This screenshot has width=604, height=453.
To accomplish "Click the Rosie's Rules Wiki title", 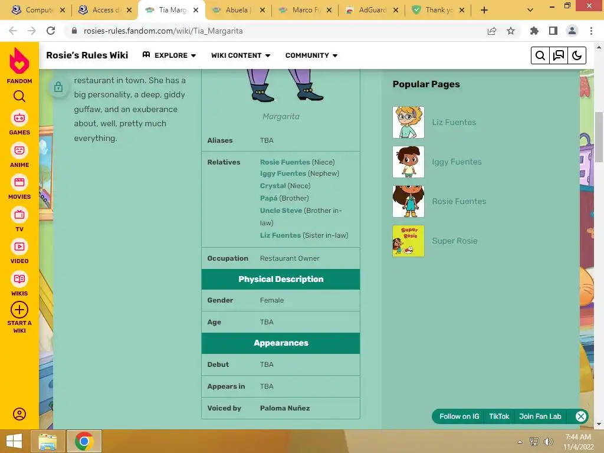I will [x=87, y=55].
